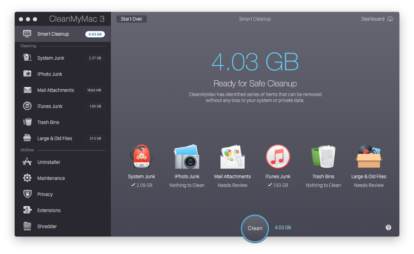This screenshot has height=254, width=414.
Task: Click the Privacy sidebar label
Action: tap(45, 194)
